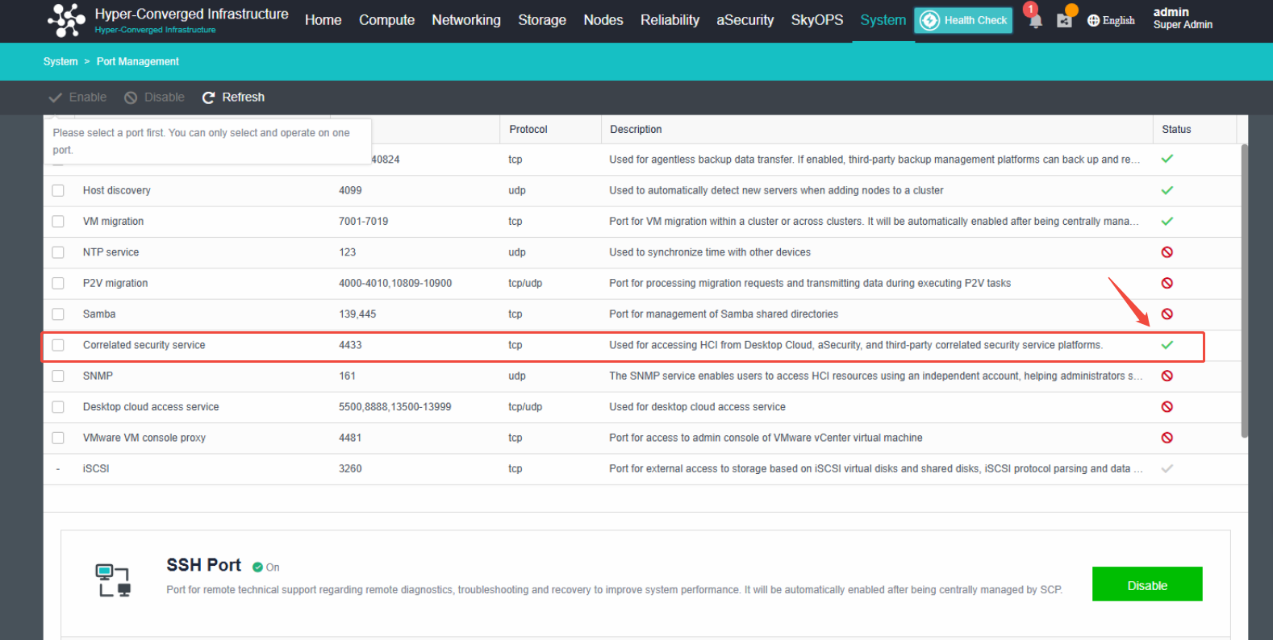The height and width of the screenshot is (640, 1273).
Task: Click the enabled status icon for Host discovery
Action: point(1167,190)
